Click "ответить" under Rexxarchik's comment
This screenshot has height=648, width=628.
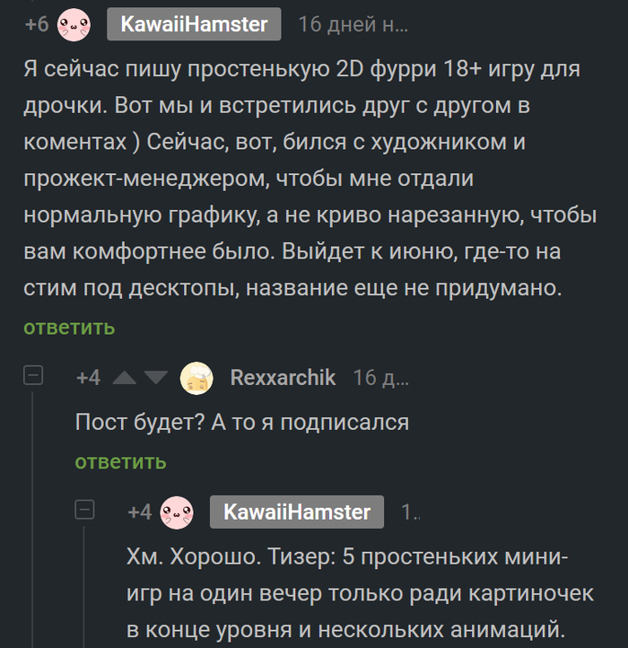(120, 461)
